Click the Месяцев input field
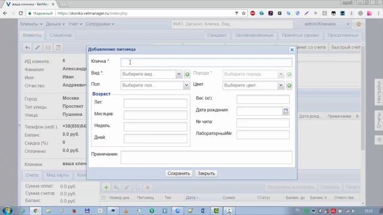The image size is (383, 215). [x=156, y=115]
